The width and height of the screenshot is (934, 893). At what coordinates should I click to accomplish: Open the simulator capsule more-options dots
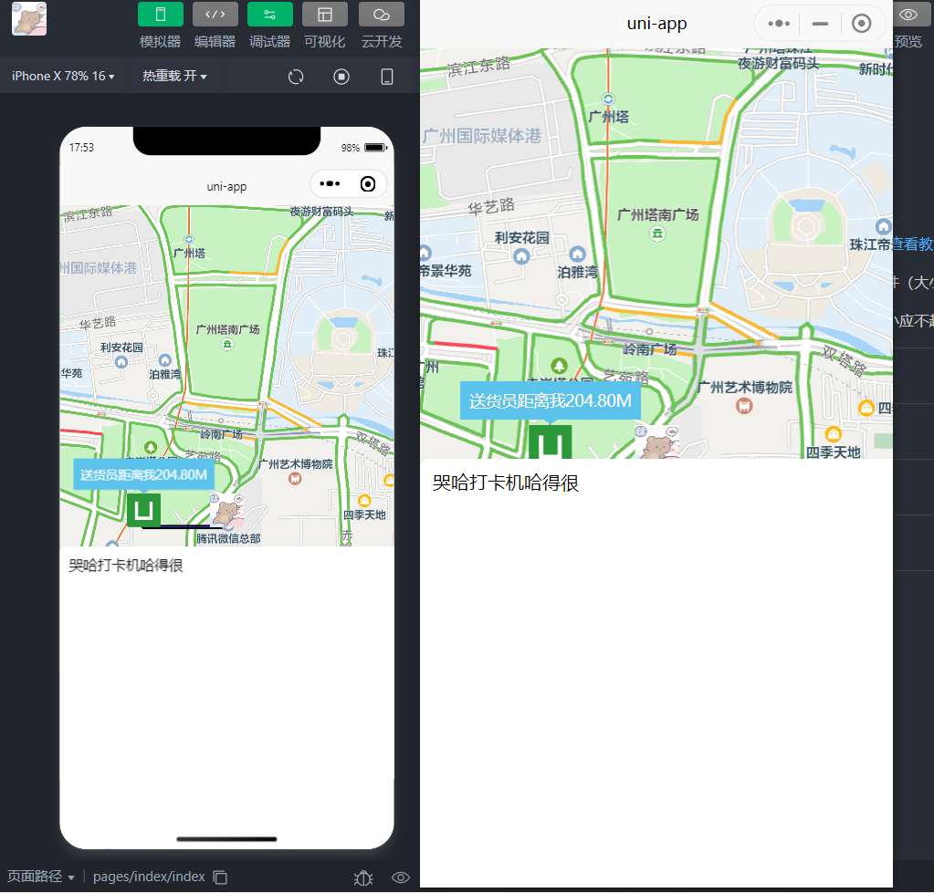coord(330,184)
